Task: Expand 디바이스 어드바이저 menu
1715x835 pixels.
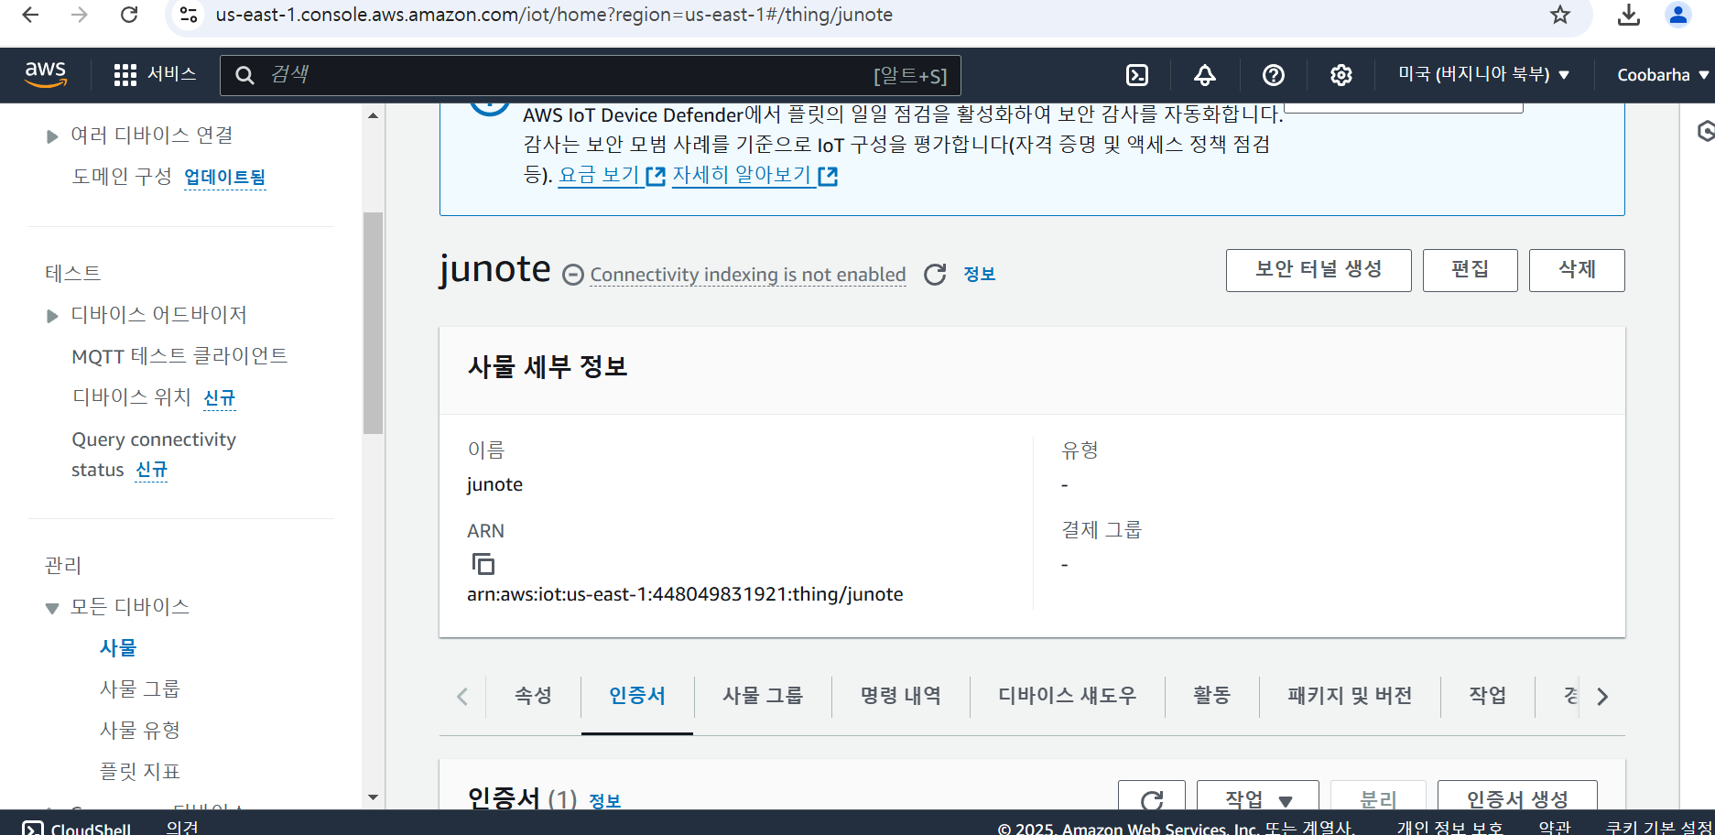Action: pyautogui.click(x=52, y=316)
